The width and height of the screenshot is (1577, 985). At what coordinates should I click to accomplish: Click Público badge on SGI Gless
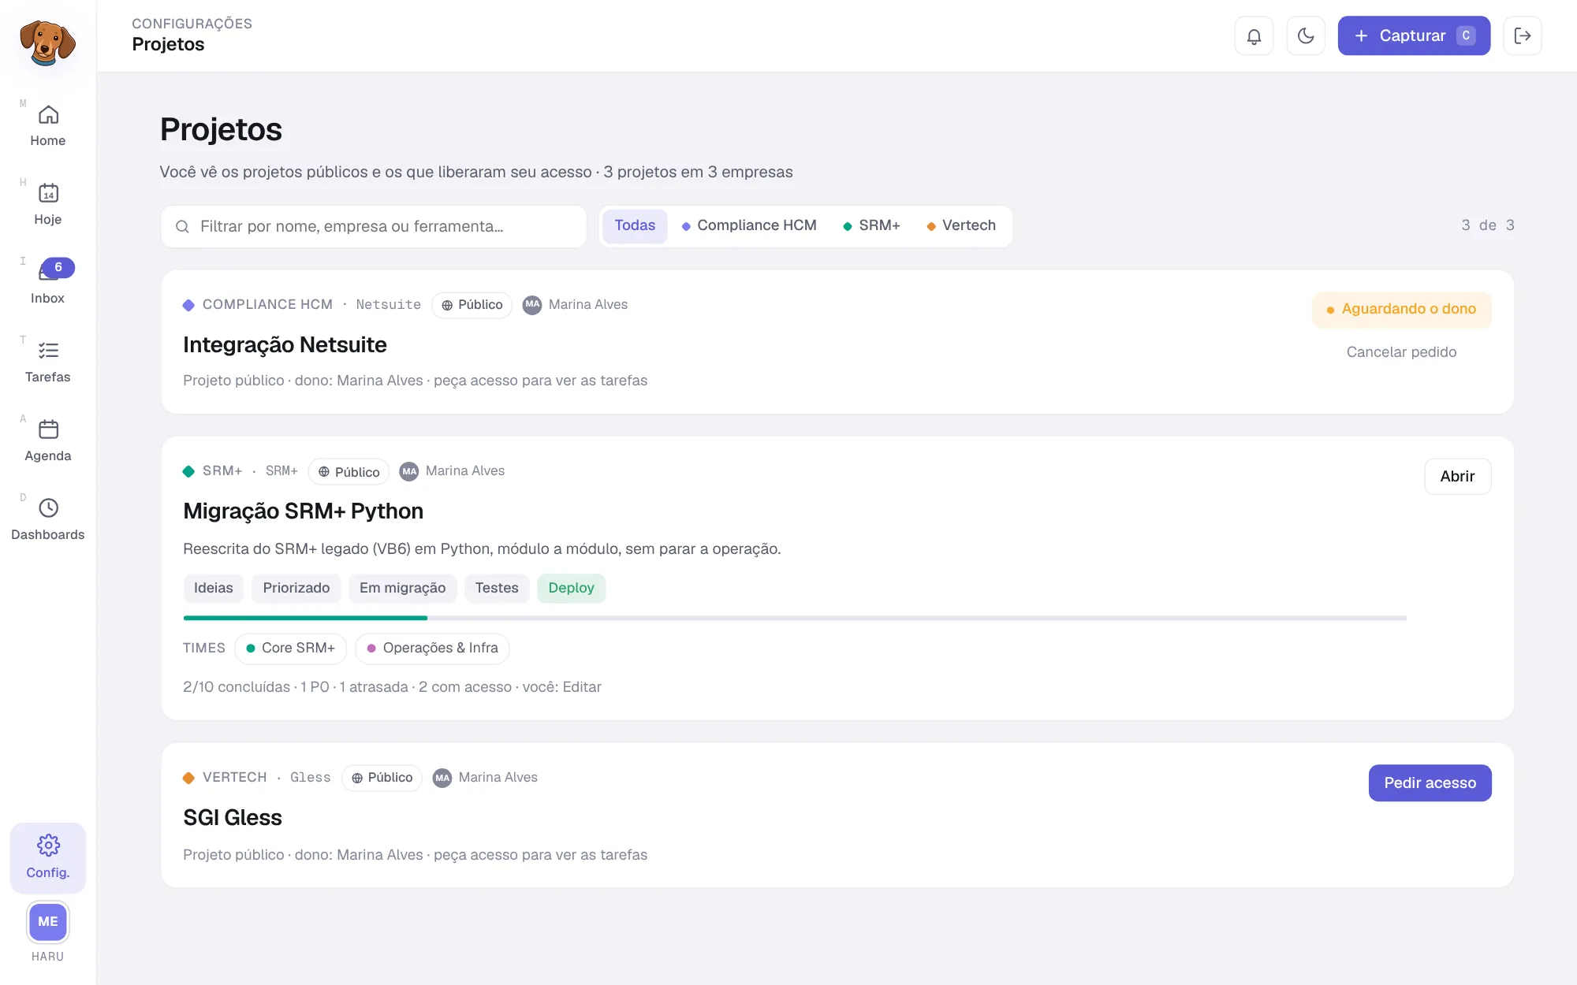point(382,778)
